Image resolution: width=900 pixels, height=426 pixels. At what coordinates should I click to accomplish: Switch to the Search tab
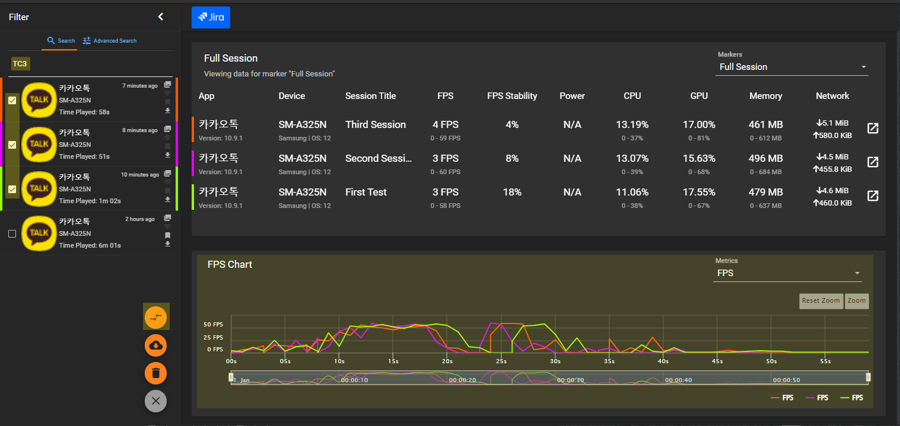click(x=61, y=41)
